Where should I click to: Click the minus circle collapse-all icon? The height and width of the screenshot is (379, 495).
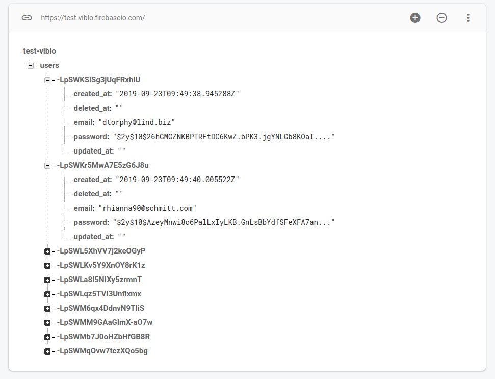(442, 18)
